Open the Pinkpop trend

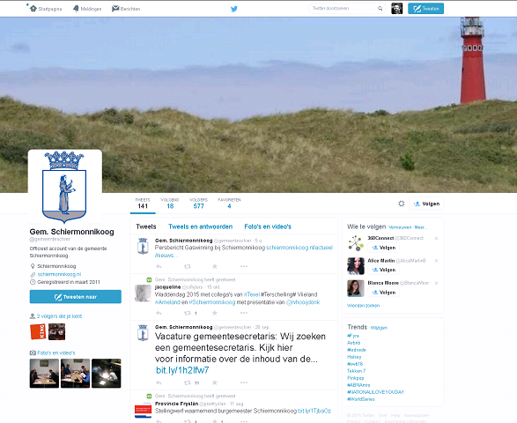pyautogui.click(x=356, y=378)
